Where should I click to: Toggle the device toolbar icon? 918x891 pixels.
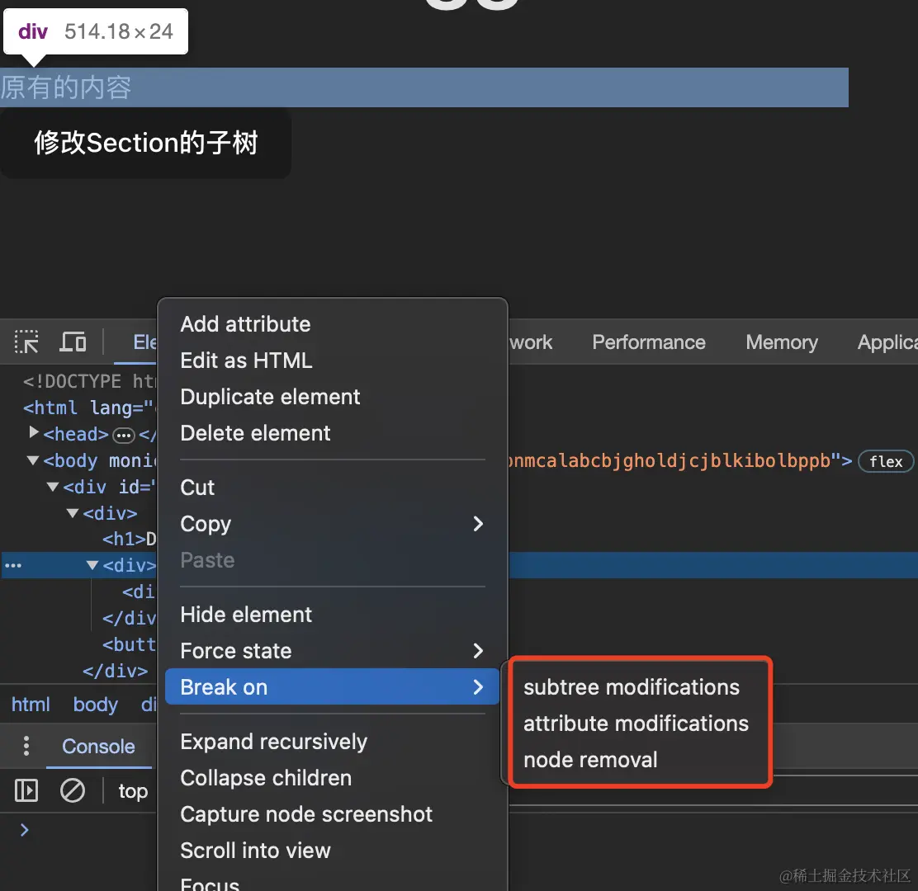pyautogui.click(x=73, y=342)
